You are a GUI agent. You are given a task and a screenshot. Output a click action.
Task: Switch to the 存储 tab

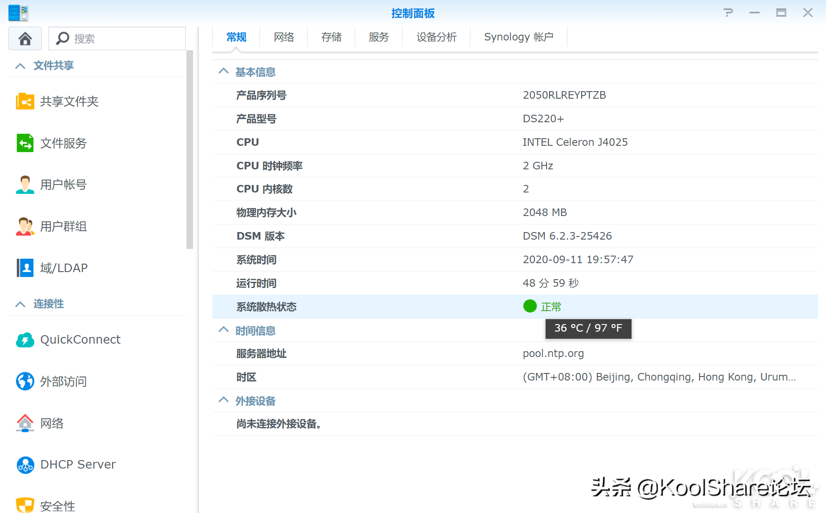[x=331, y=37]
